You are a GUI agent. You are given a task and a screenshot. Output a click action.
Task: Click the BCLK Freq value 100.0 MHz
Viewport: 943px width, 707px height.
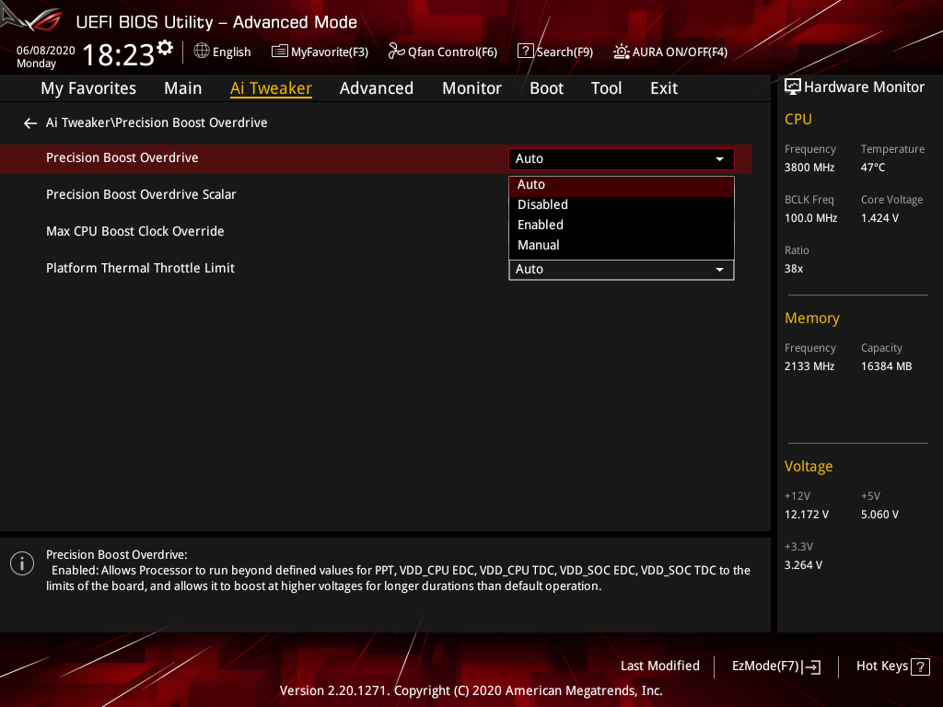810,218
